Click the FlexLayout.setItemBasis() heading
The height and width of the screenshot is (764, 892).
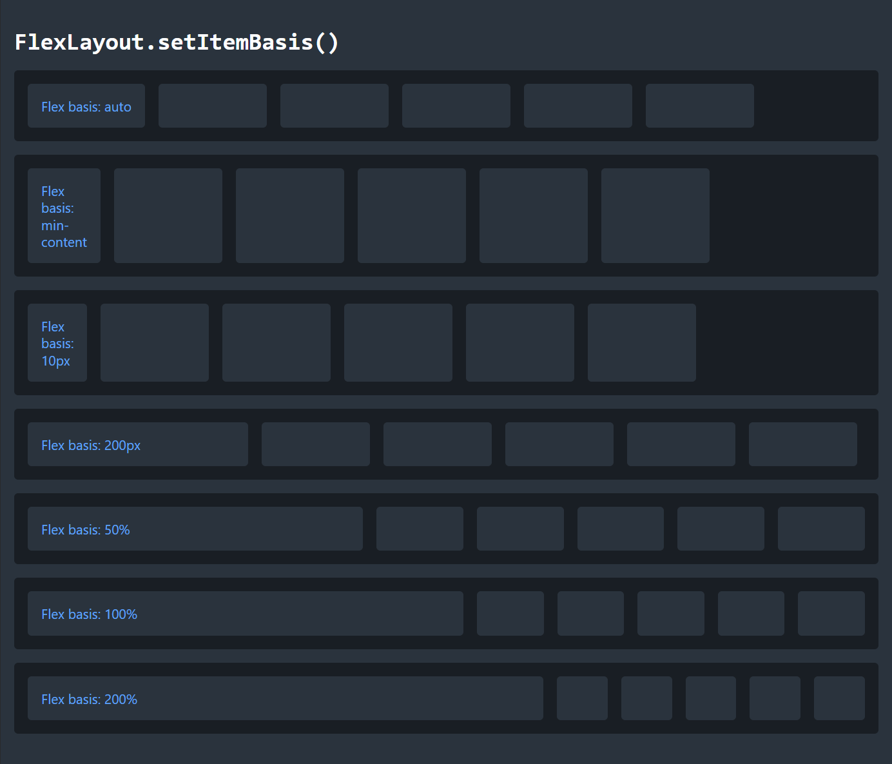pos(177,43)
